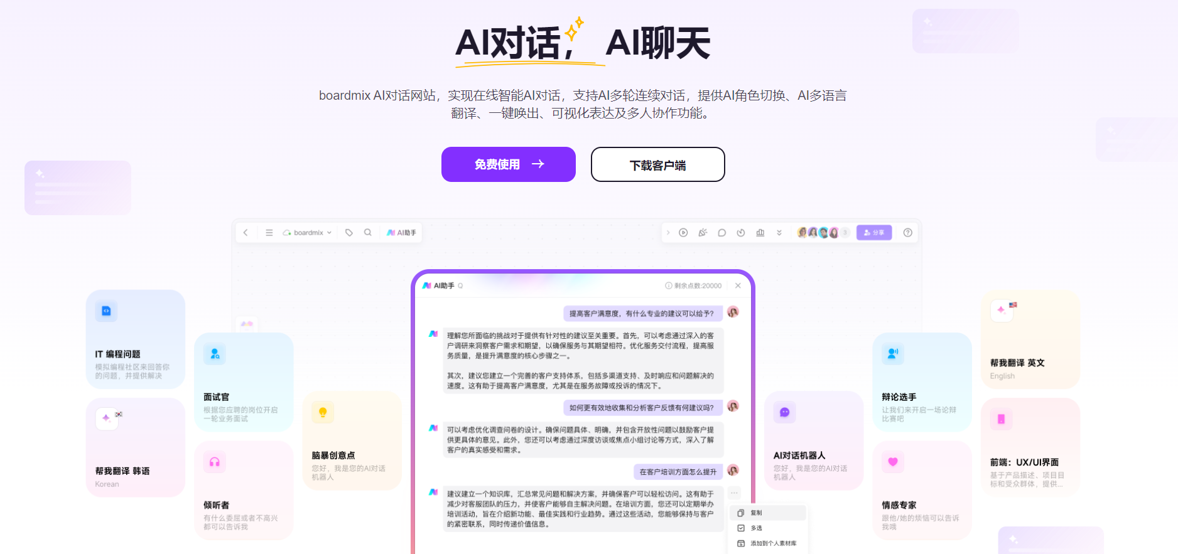
Task: Click the headphone icon on 倾听者 card
Action: click(x=215, y=462)
